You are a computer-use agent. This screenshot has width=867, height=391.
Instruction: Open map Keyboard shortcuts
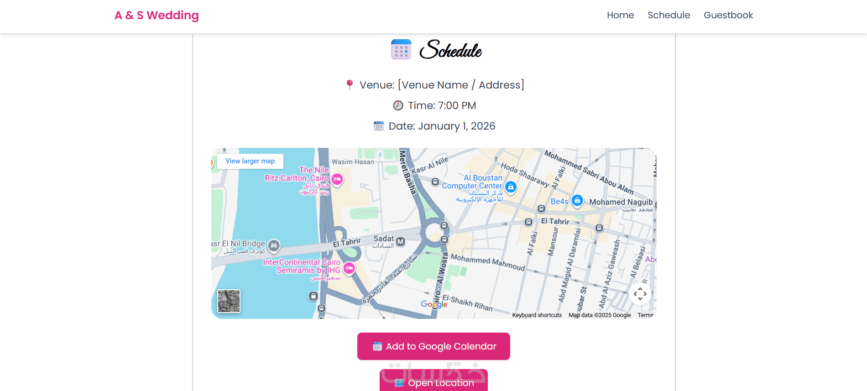537,315
